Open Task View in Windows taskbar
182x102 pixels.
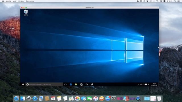click(x=65, y=84)
